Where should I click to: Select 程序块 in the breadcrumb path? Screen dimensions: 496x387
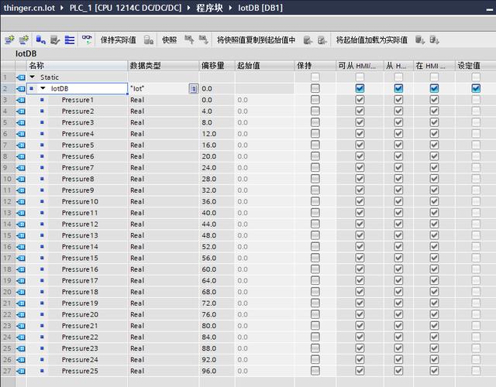[211, 9]
